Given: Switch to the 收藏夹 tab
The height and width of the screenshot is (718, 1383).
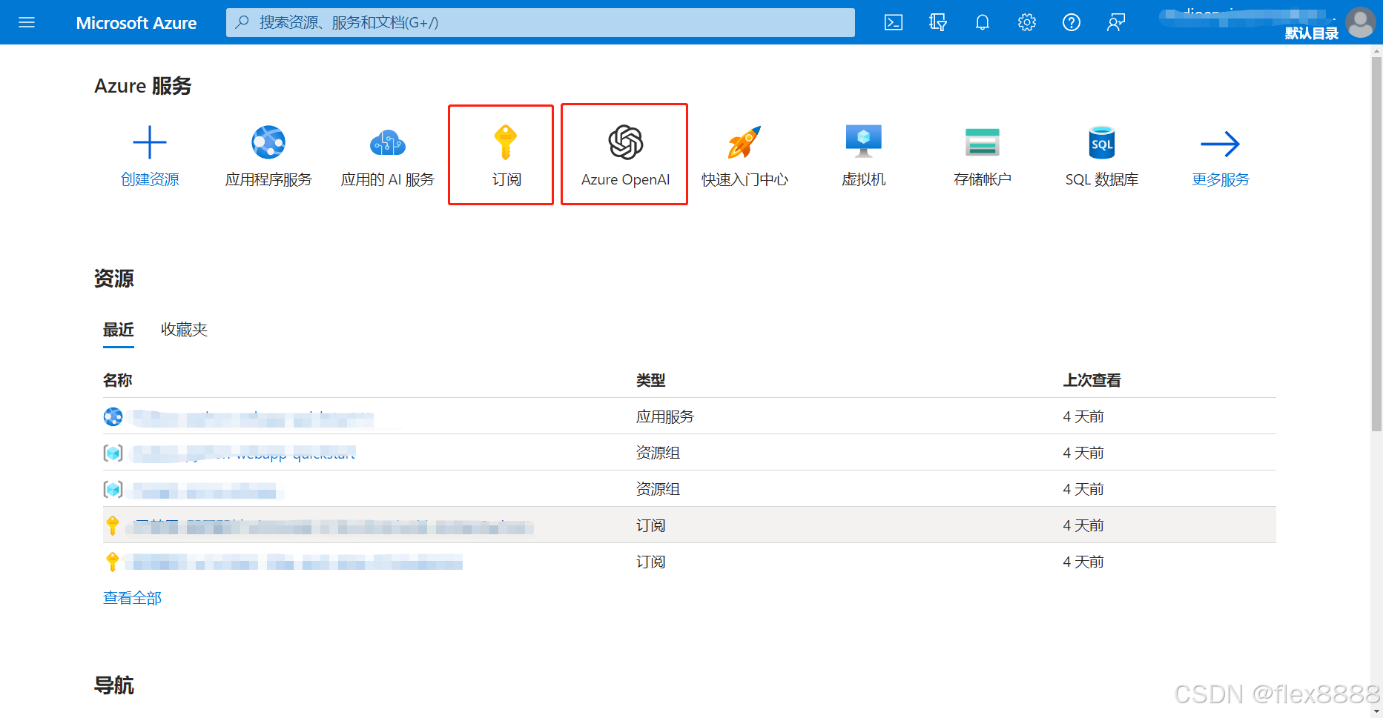Looking at the screenshot, I should [x=184, y=330].
